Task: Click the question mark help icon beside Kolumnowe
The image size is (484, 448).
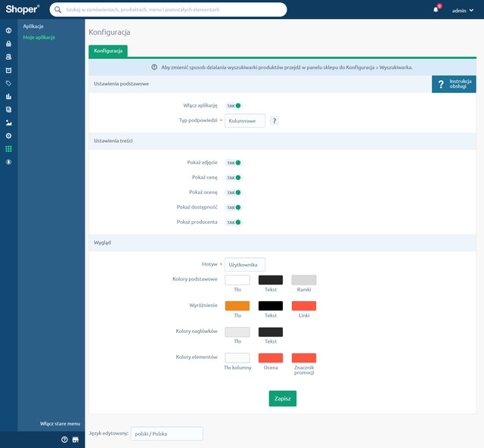Action: [275, 121]
